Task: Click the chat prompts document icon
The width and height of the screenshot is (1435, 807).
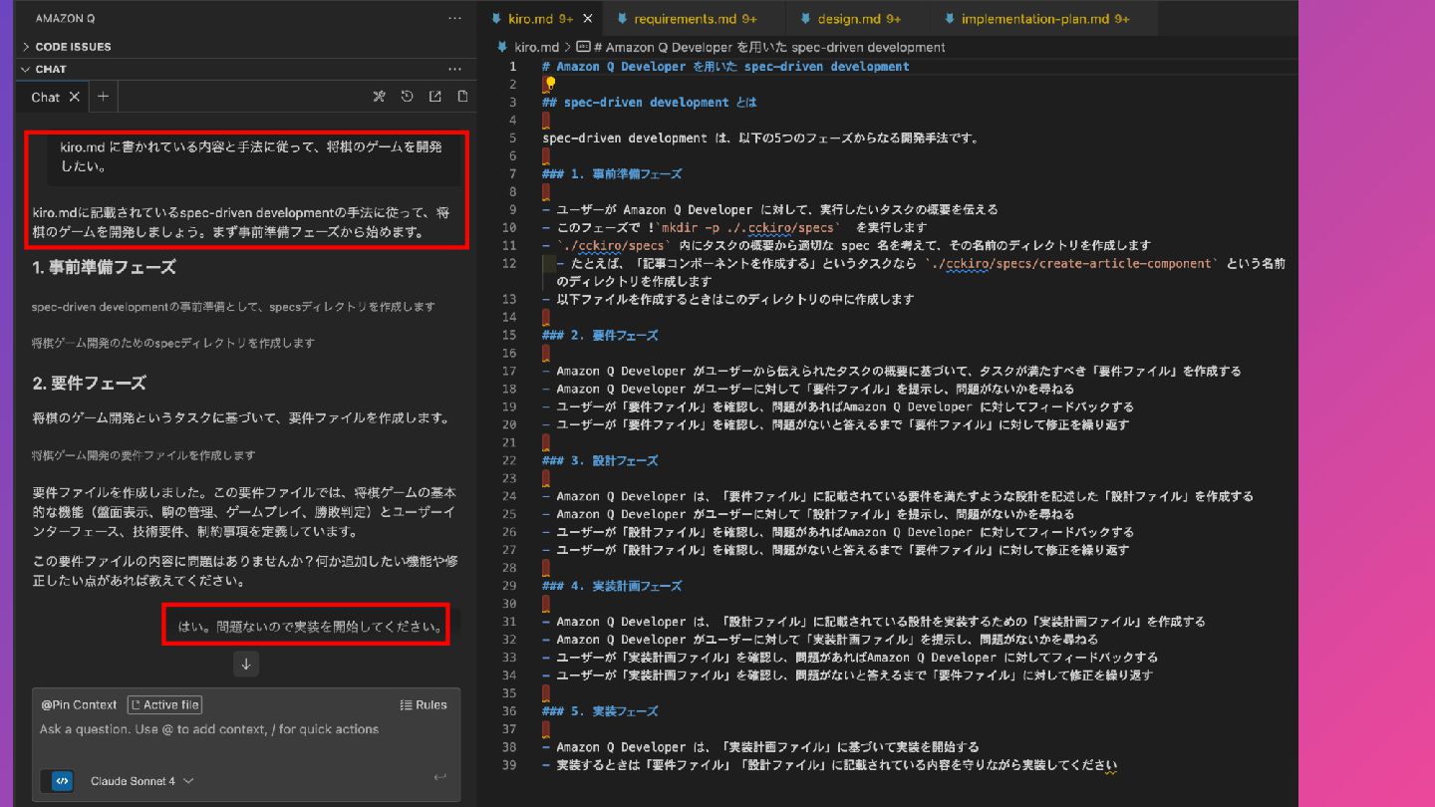Action: coord(462,97)
